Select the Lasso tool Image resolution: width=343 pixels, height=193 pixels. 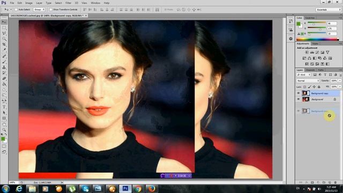pyautogui.click(x=4, y=33)
